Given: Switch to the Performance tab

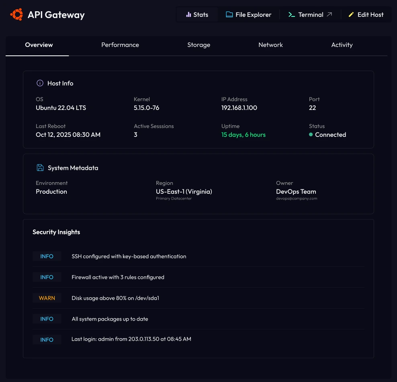Looking at the screenshot, I should [120, 45].
